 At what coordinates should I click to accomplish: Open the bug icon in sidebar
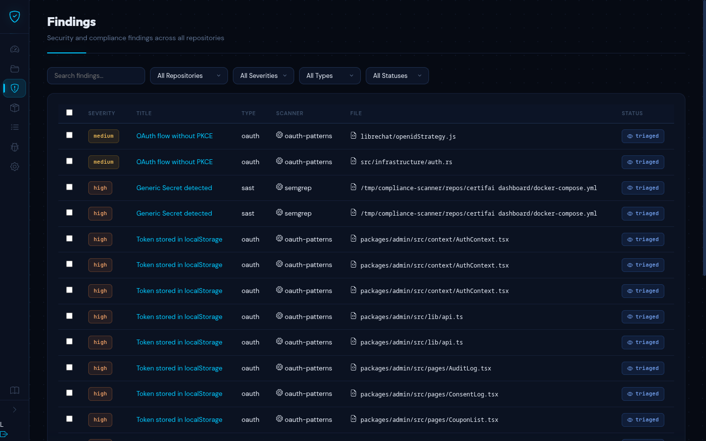coord(15,147)
